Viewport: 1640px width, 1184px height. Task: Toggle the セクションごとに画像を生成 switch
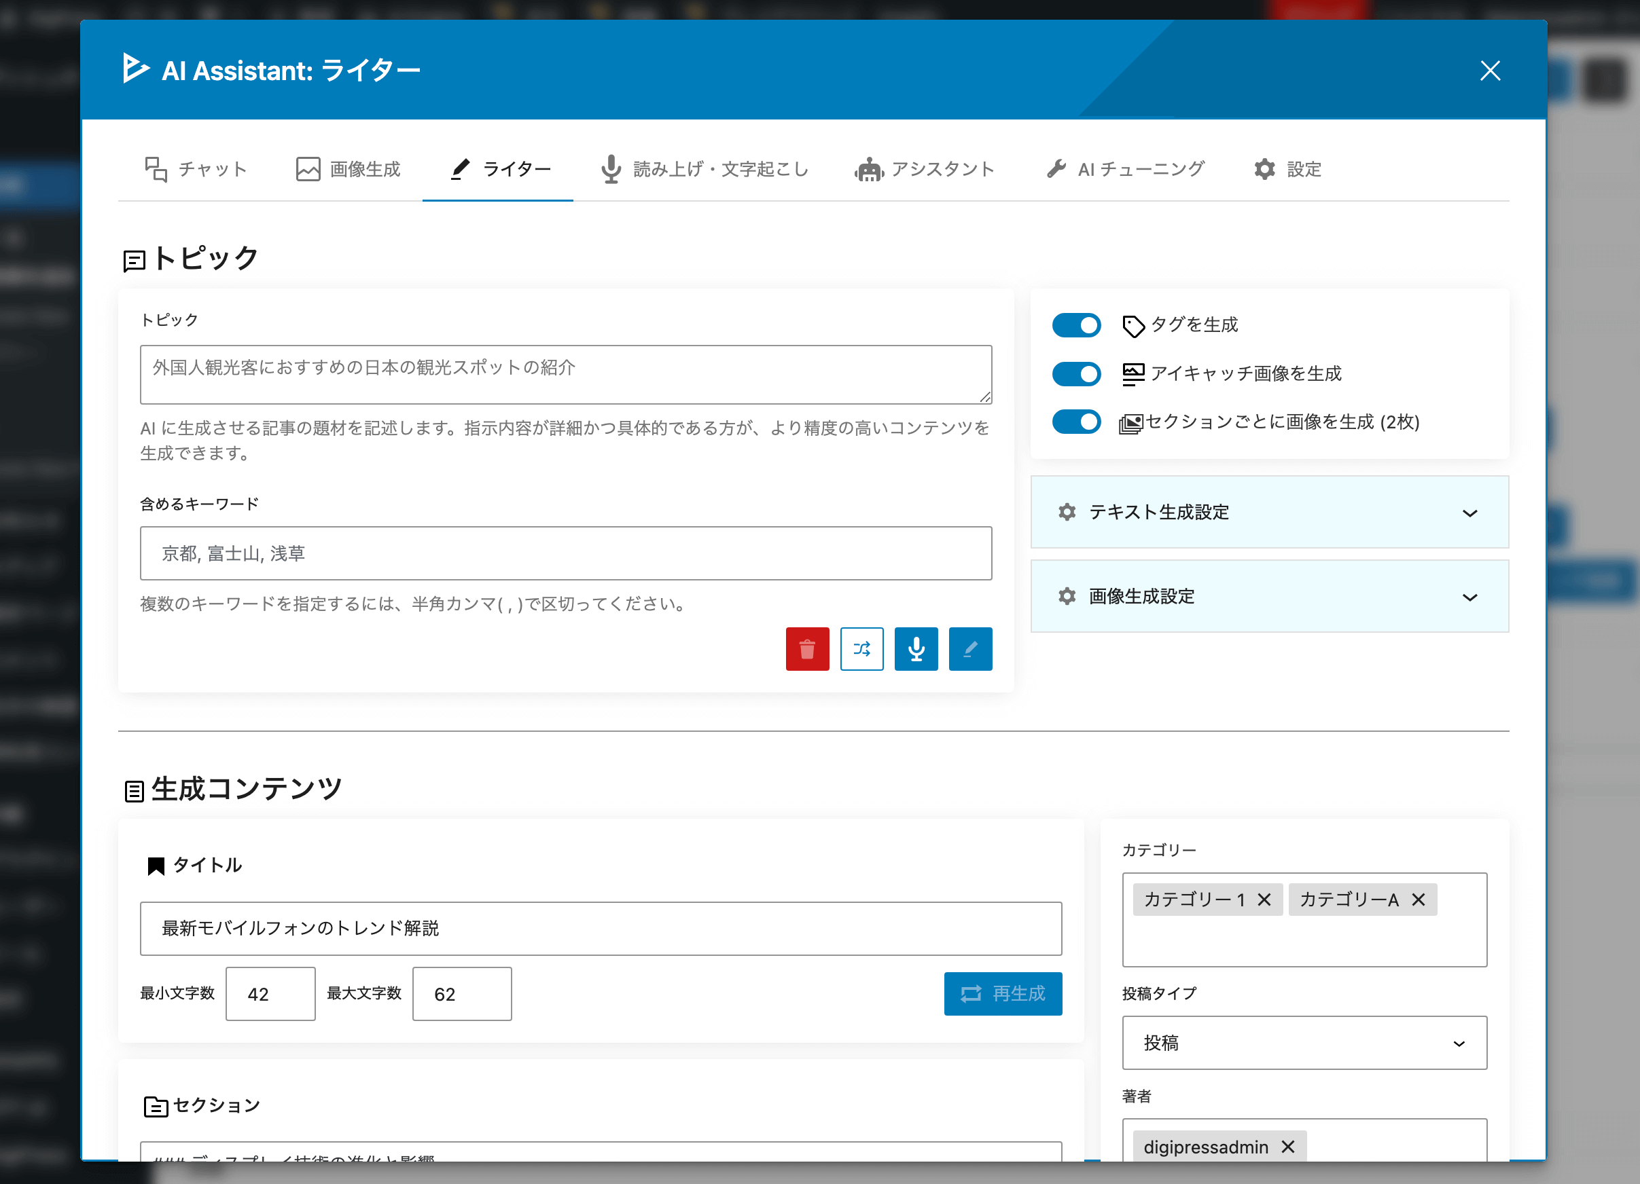[1076, 422]
